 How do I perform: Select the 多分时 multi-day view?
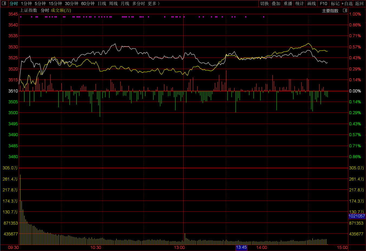click(x=138, y=4)
